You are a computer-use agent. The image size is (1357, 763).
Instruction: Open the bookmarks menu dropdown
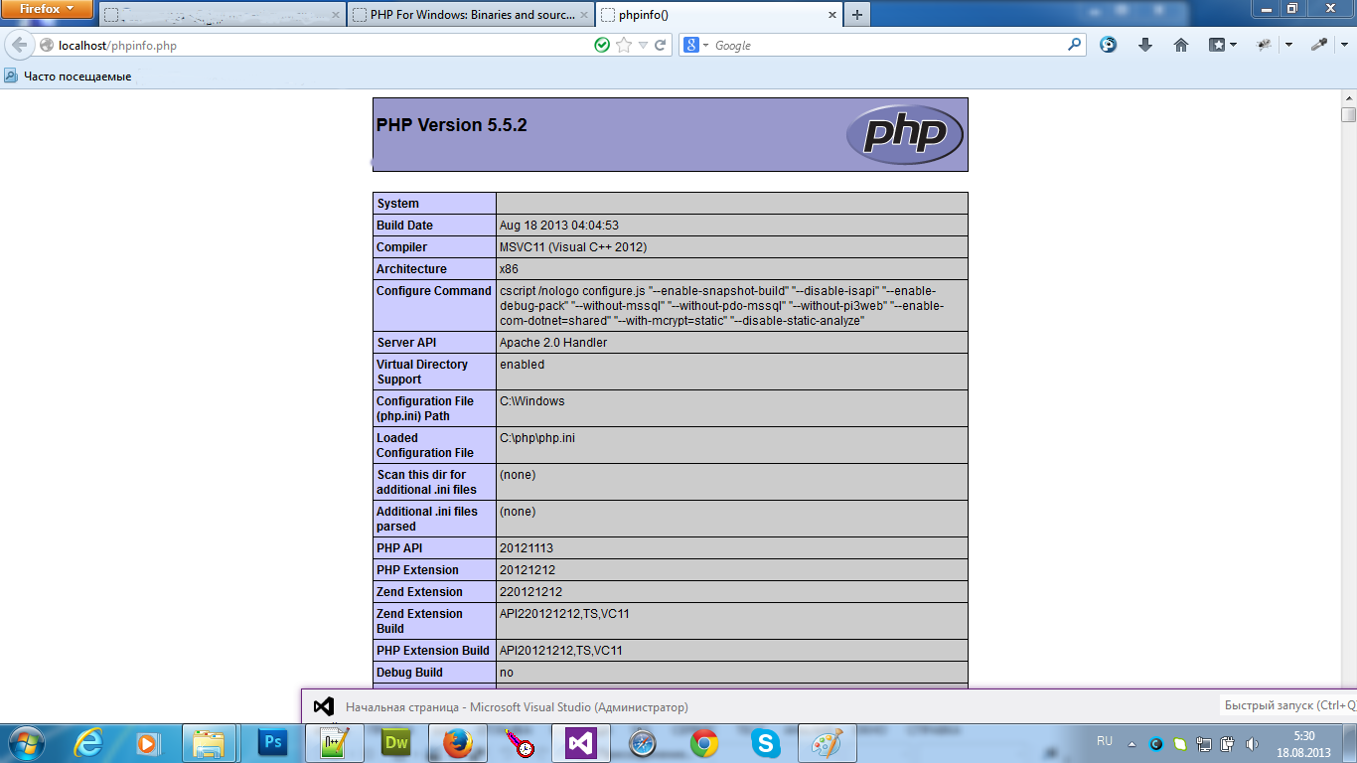[1223, 45]
